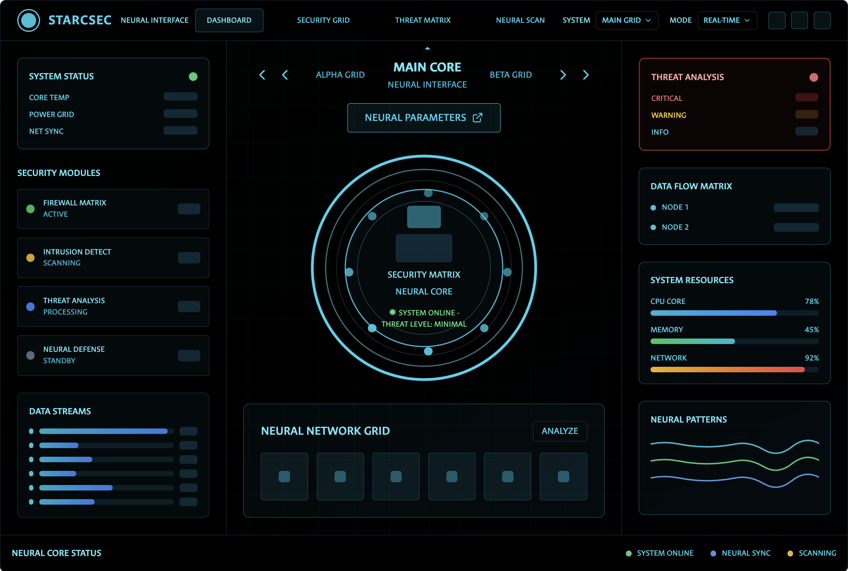This screenshot has height=571, width=848.
Task: Click the external link icon in NEURAL PARAMETERS
Action: [477, 118]
